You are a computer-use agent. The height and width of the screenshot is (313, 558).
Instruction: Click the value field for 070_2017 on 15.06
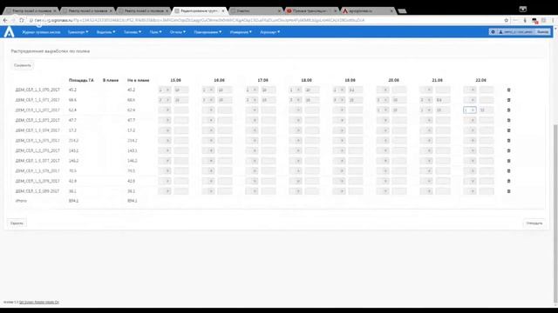181,90
